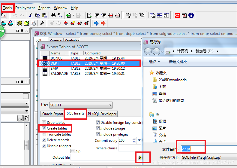Click the document with clock icon
Image resolution: width=237 pixels, height=168 pixels.
tap(33, 23)
